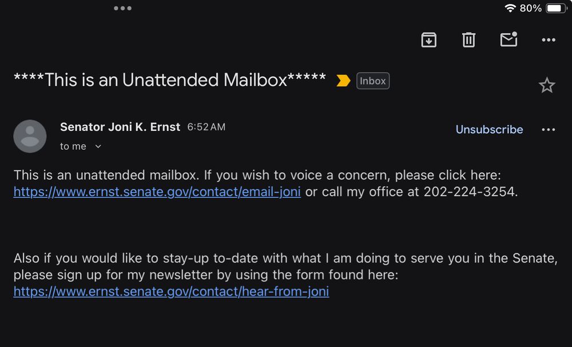572x347 pixels.
Task: Toggle the yellow importance marker
Action: click(343, 81)
